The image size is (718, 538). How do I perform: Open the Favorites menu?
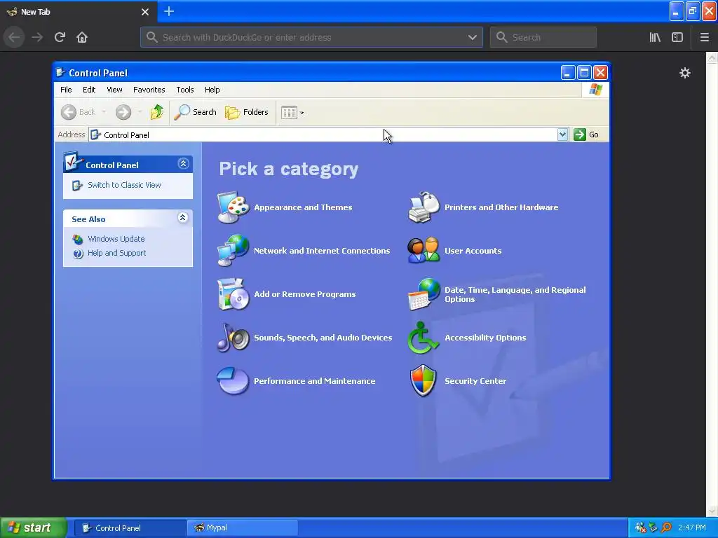[149, 90]
